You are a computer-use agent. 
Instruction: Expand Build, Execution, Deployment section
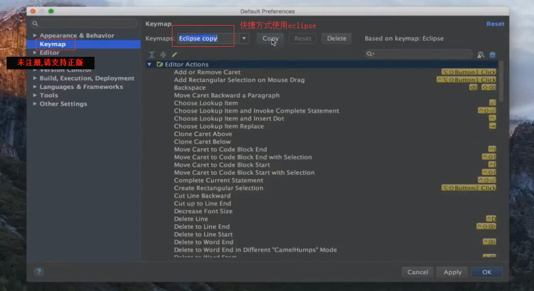pos(35,78)
